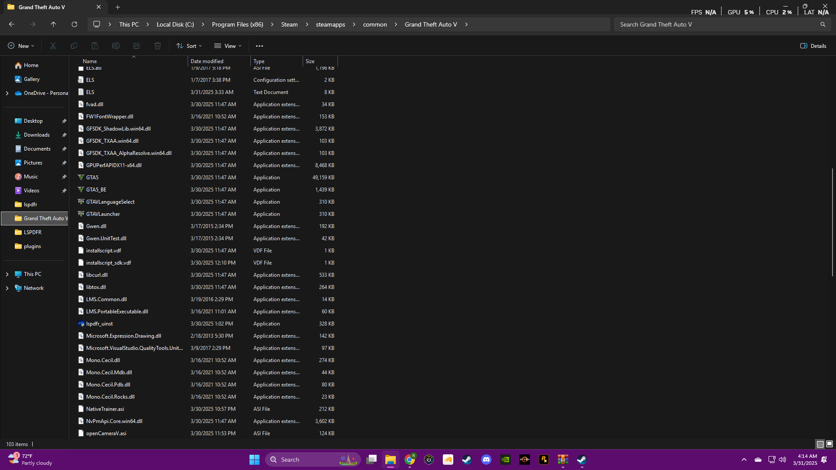Click the Search Grand Theft Auto V field
Screen dimensions: 836x470
(x=718, y=24)
